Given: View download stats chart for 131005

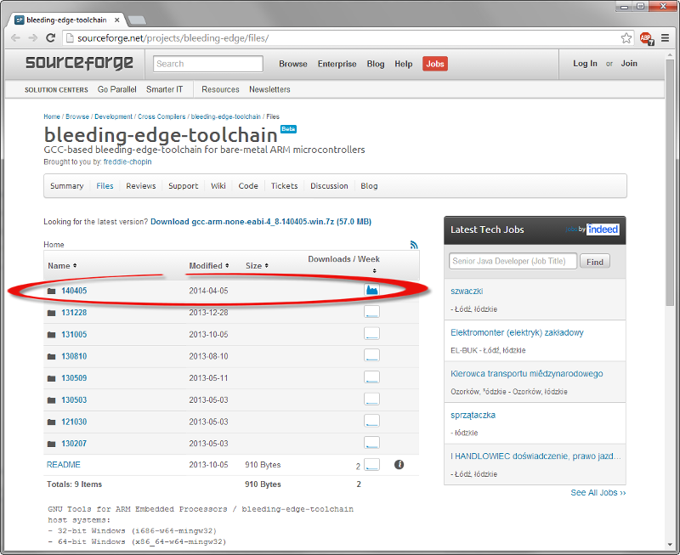Looking at the screenshot, I should 371,333.
